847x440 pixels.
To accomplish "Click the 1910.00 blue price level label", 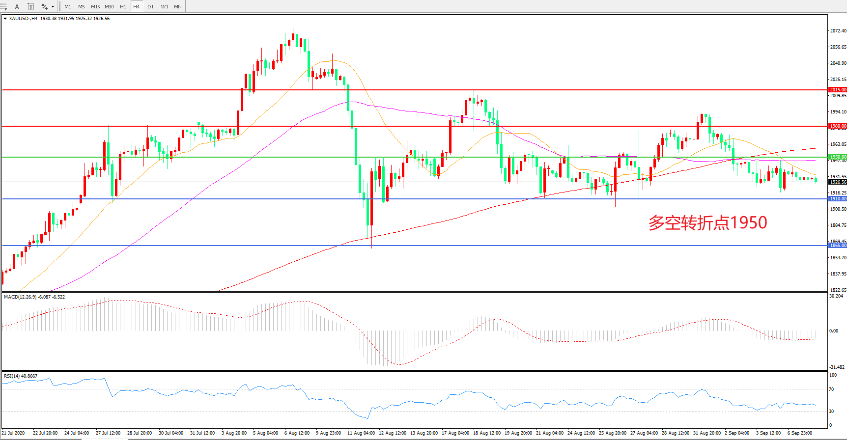I will click(838, 199).
